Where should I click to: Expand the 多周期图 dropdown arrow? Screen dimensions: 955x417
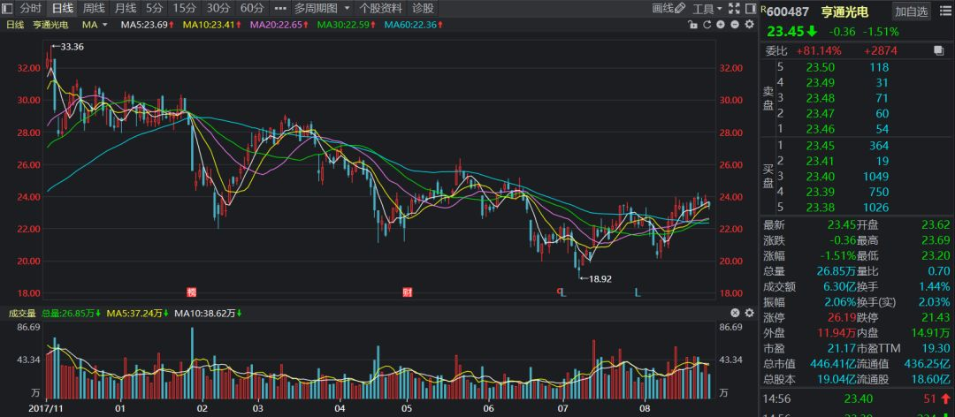(347, 8)
